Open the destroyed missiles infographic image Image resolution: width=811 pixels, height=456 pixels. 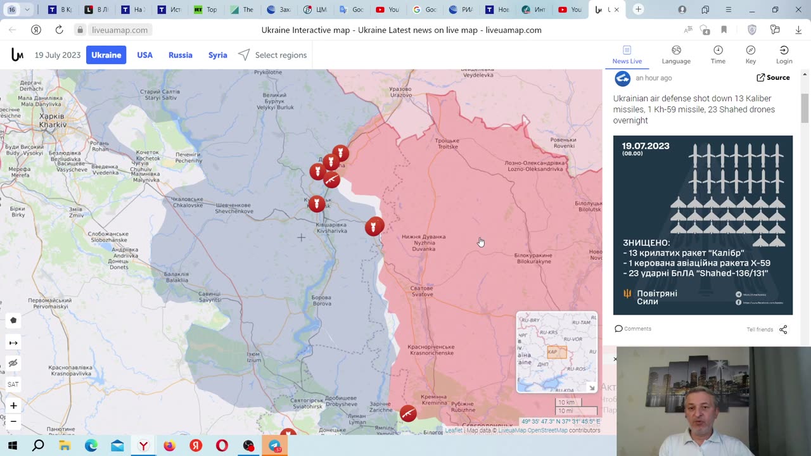click(703, 225)
